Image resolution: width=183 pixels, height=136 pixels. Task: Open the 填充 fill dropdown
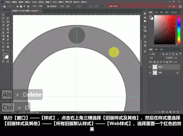180,62
